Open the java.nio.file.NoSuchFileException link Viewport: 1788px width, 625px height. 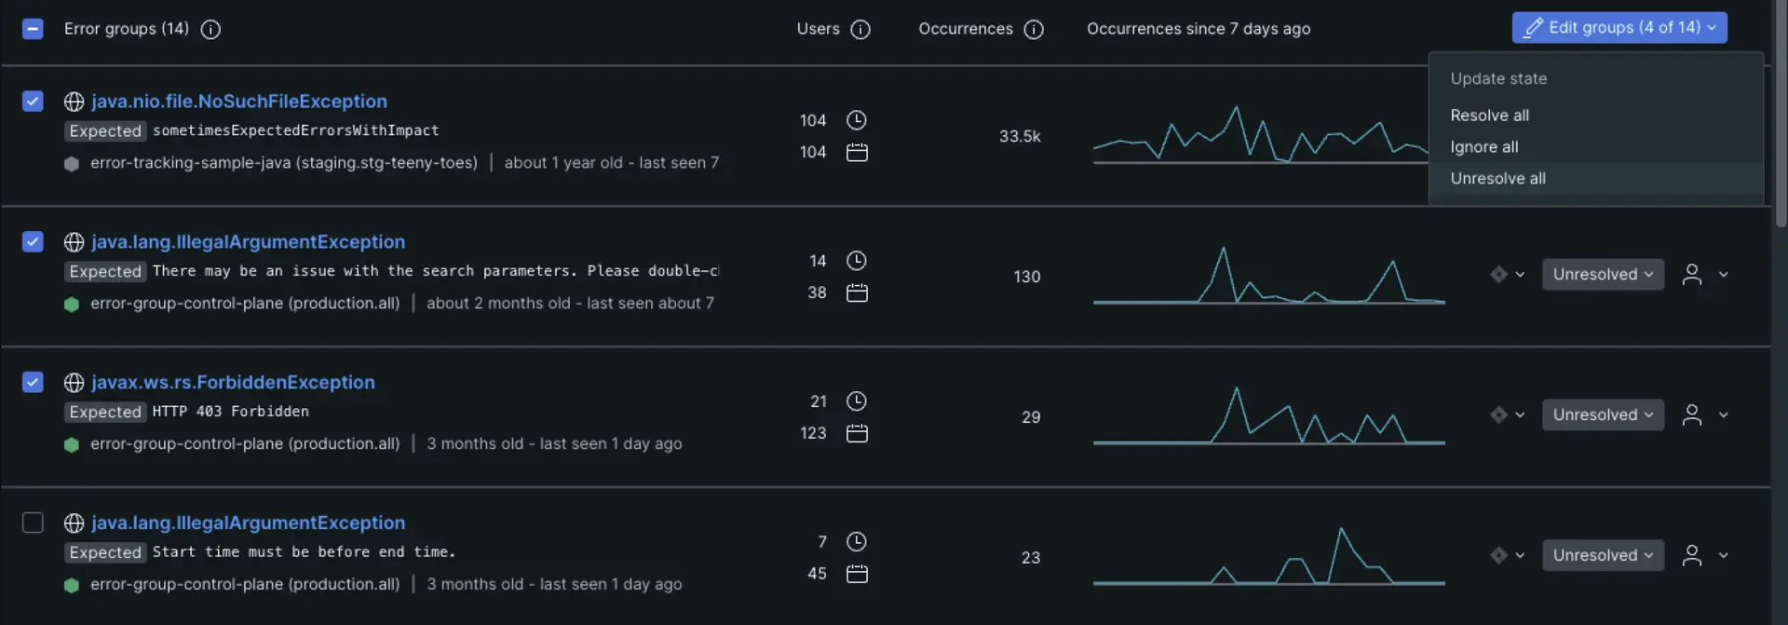point(239,102)
